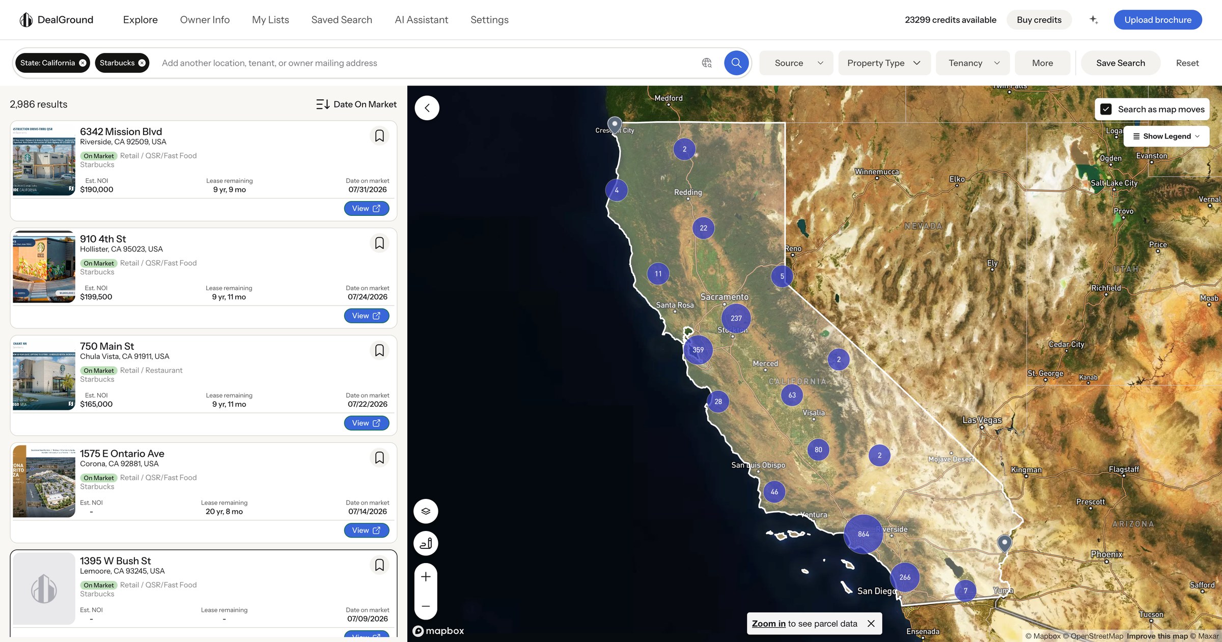Image resolution: width=1222 pixels, height=642 pixels.
Task: Zoom out the map with minus button
Action: point(426,606)
